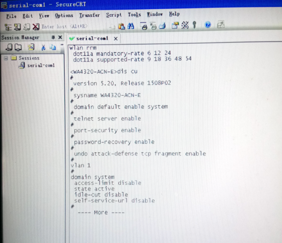This screenshot has width=282, height=243.
Task: Click the rightmost toolbar window icon
Action: (221, 24)
